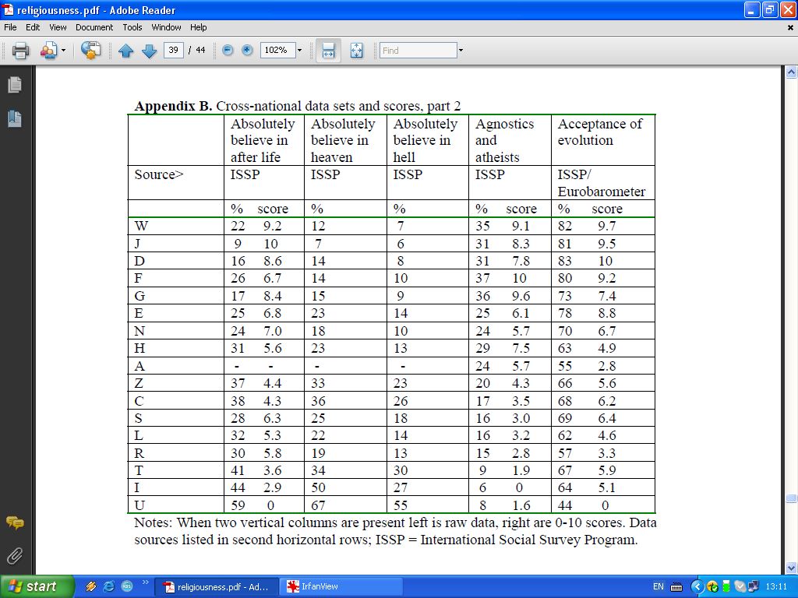Expand the zoom percentage dropdown
798x598 pixels.
point(299,51)
